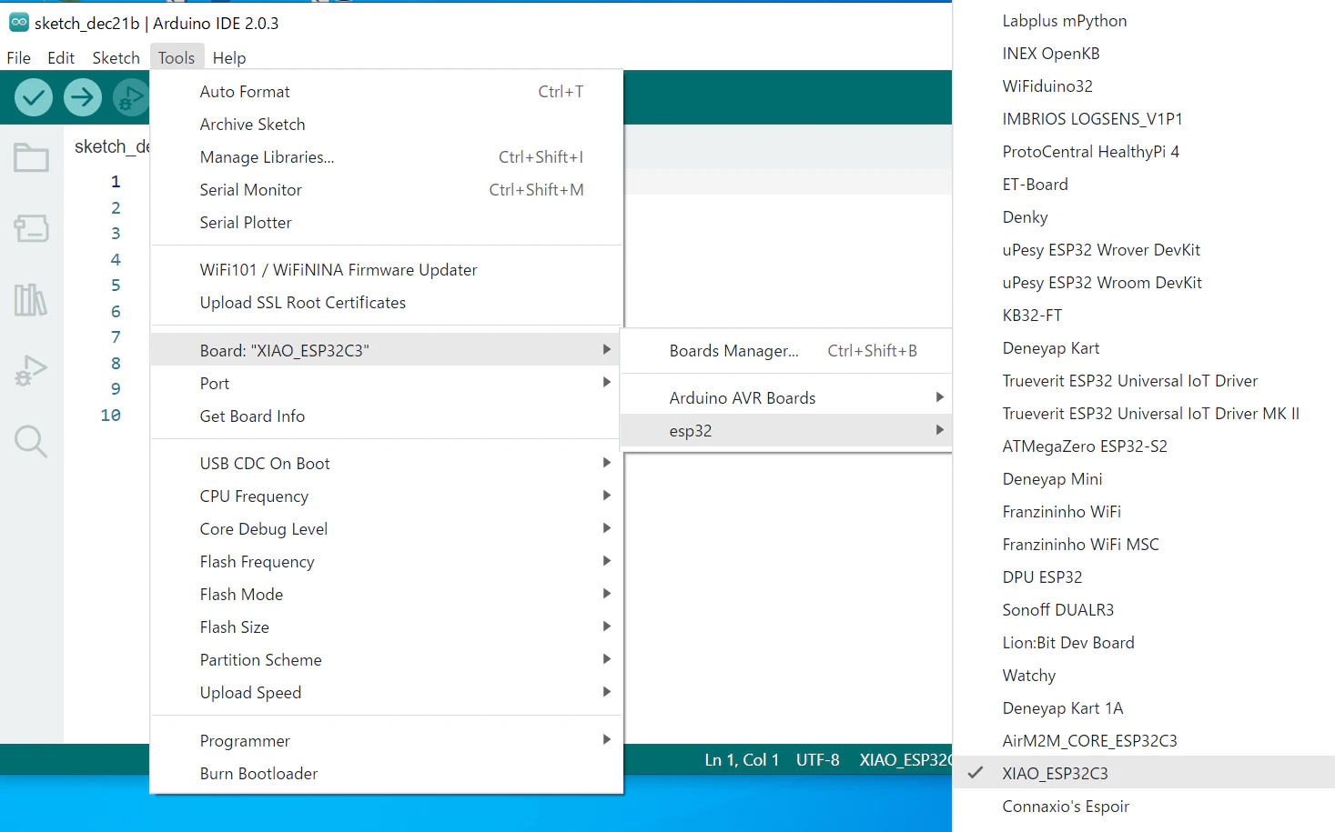This screenshot has width=1335, height=832.
Task: Expand the esp32 boards submenu
Action: (x=786, y=430)
